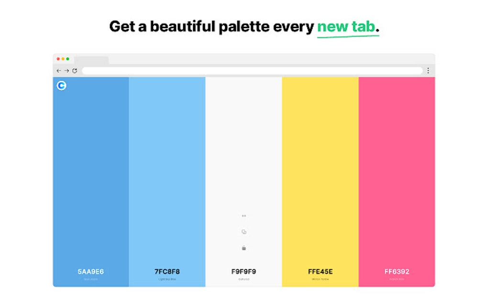The width and height of the screenshot is (488, 305).
Task: Select the Light Sky Blue color column
Action: (166, 167)
